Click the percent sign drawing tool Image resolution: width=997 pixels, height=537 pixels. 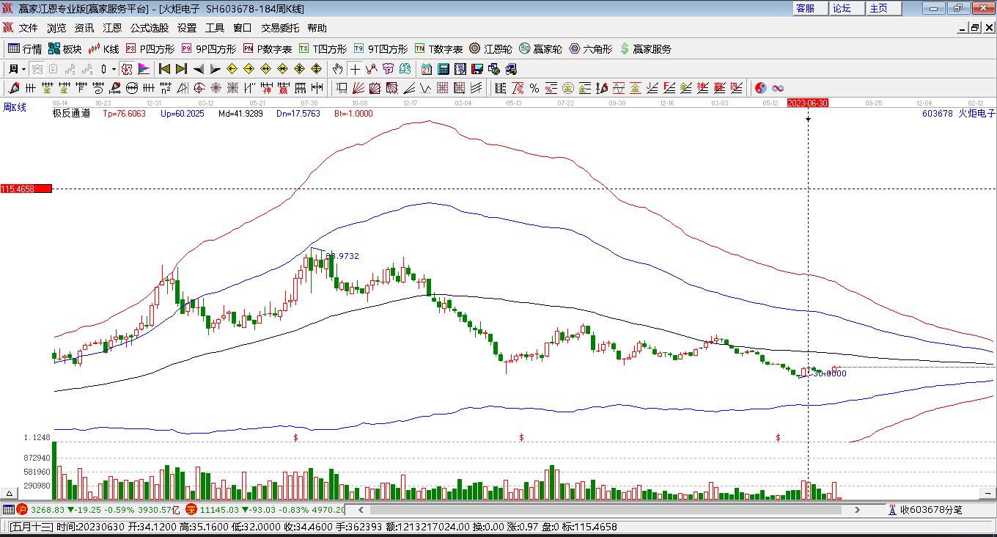(x=534, y=88)
